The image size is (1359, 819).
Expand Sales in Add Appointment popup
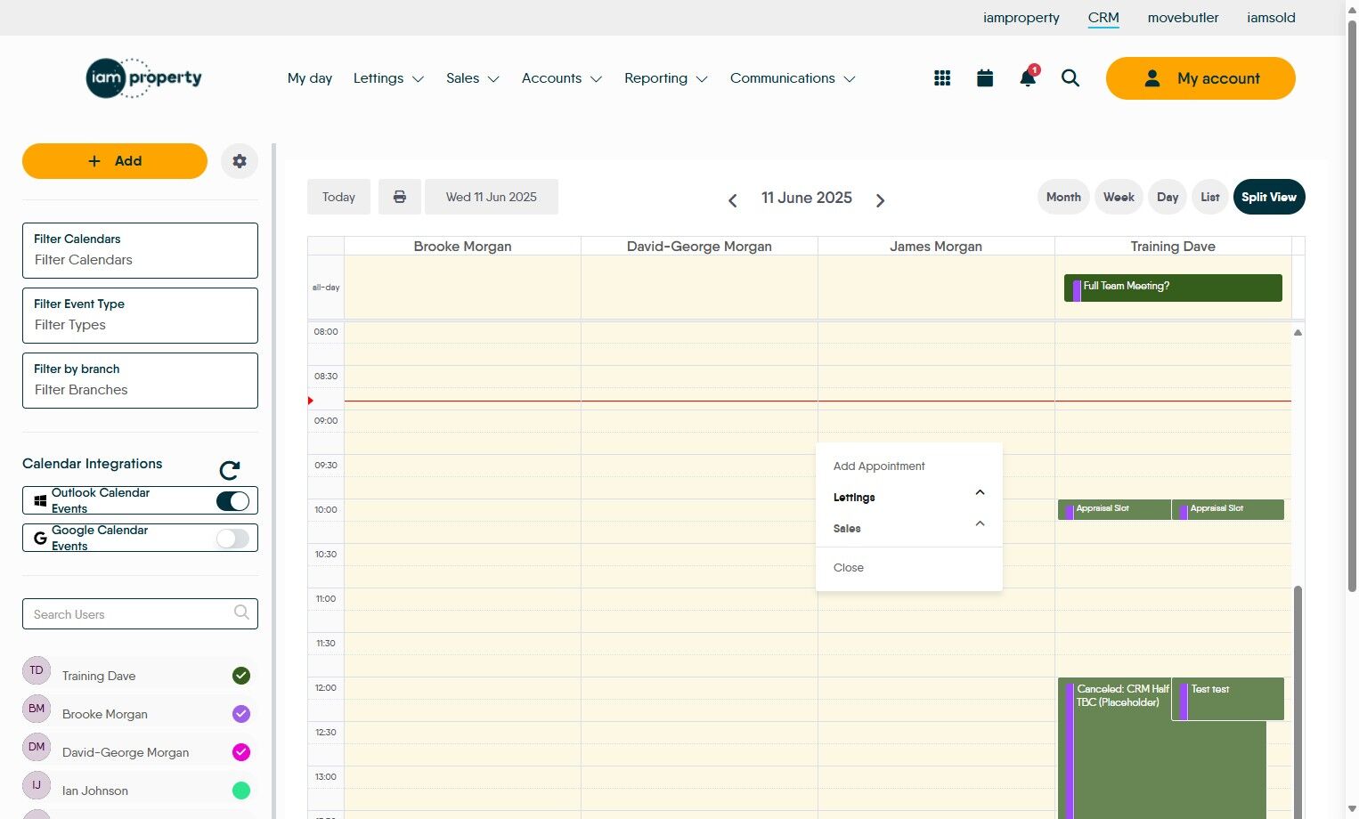(x=908, y=528)
